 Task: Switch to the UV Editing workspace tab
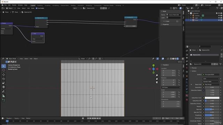tap(55, 6)
